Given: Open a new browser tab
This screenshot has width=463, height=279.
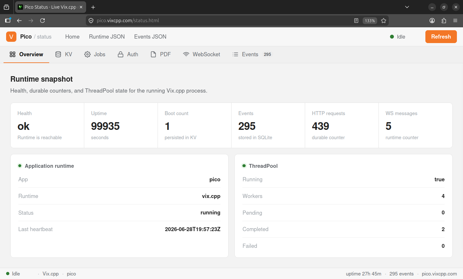Looking at the screenshot, I should (x=93, y=7).
